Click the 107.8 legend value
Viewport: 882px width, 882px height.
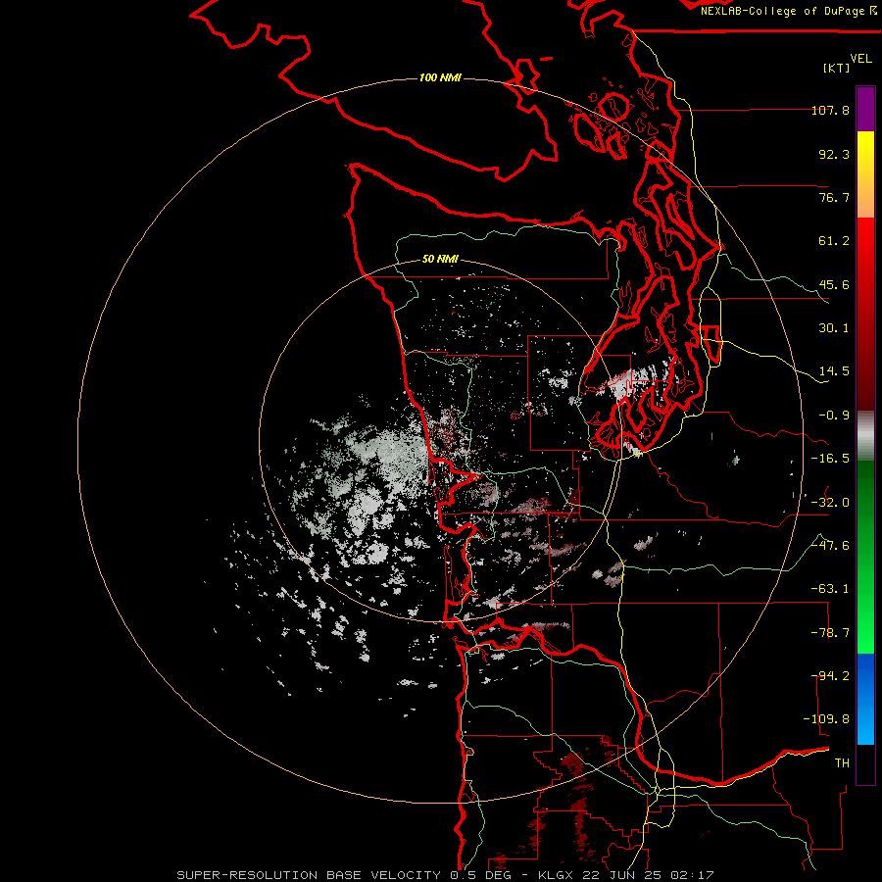[x=830, y=110]
